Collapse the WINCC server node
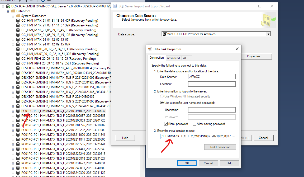Image resolution: width=304 pixels, height=177 pixels. [3, 7]
